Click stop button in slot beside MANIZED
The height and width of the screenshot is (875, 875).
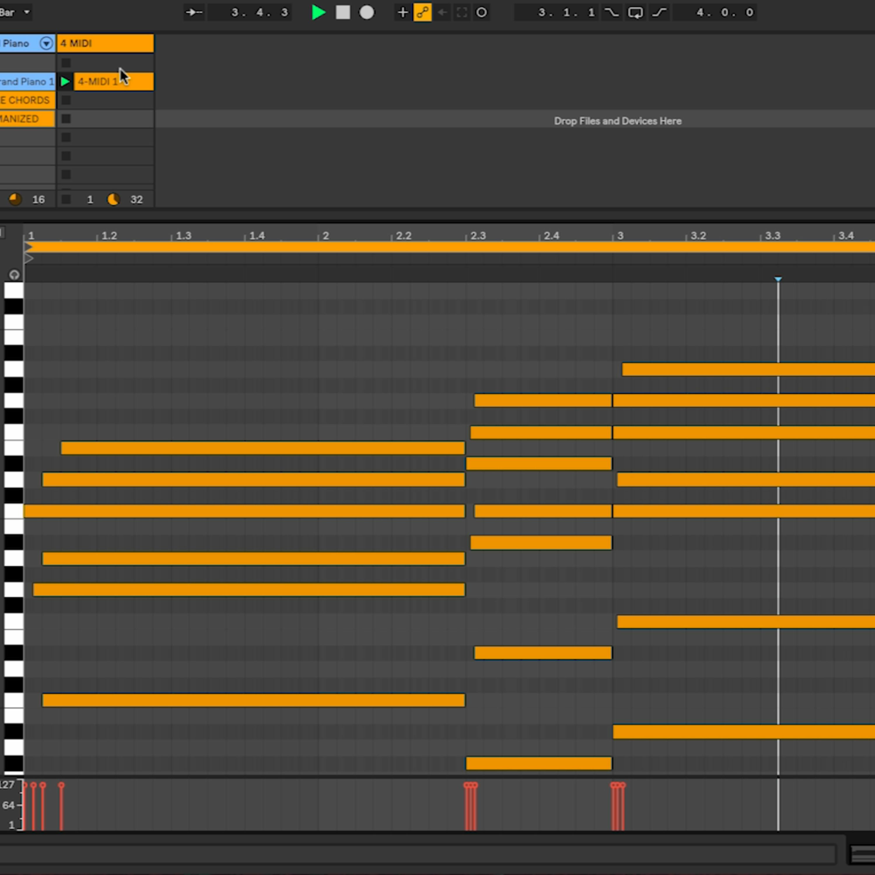(66, 119)
